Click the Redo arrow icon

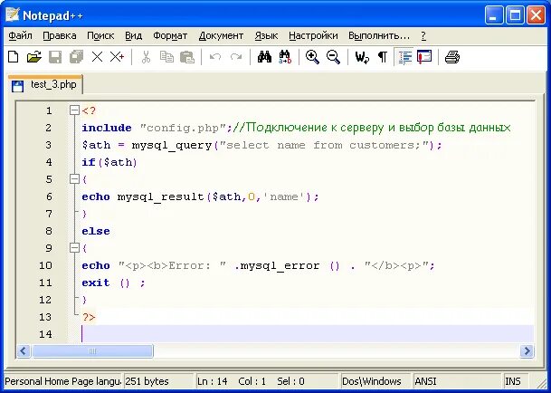pos(236,57)
